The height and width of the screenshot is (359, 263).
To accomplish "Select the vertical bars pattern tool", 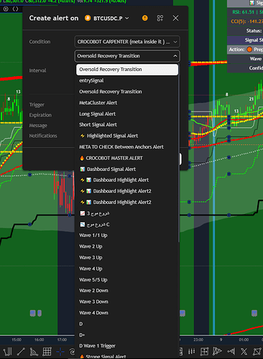I will coord(191,351).
